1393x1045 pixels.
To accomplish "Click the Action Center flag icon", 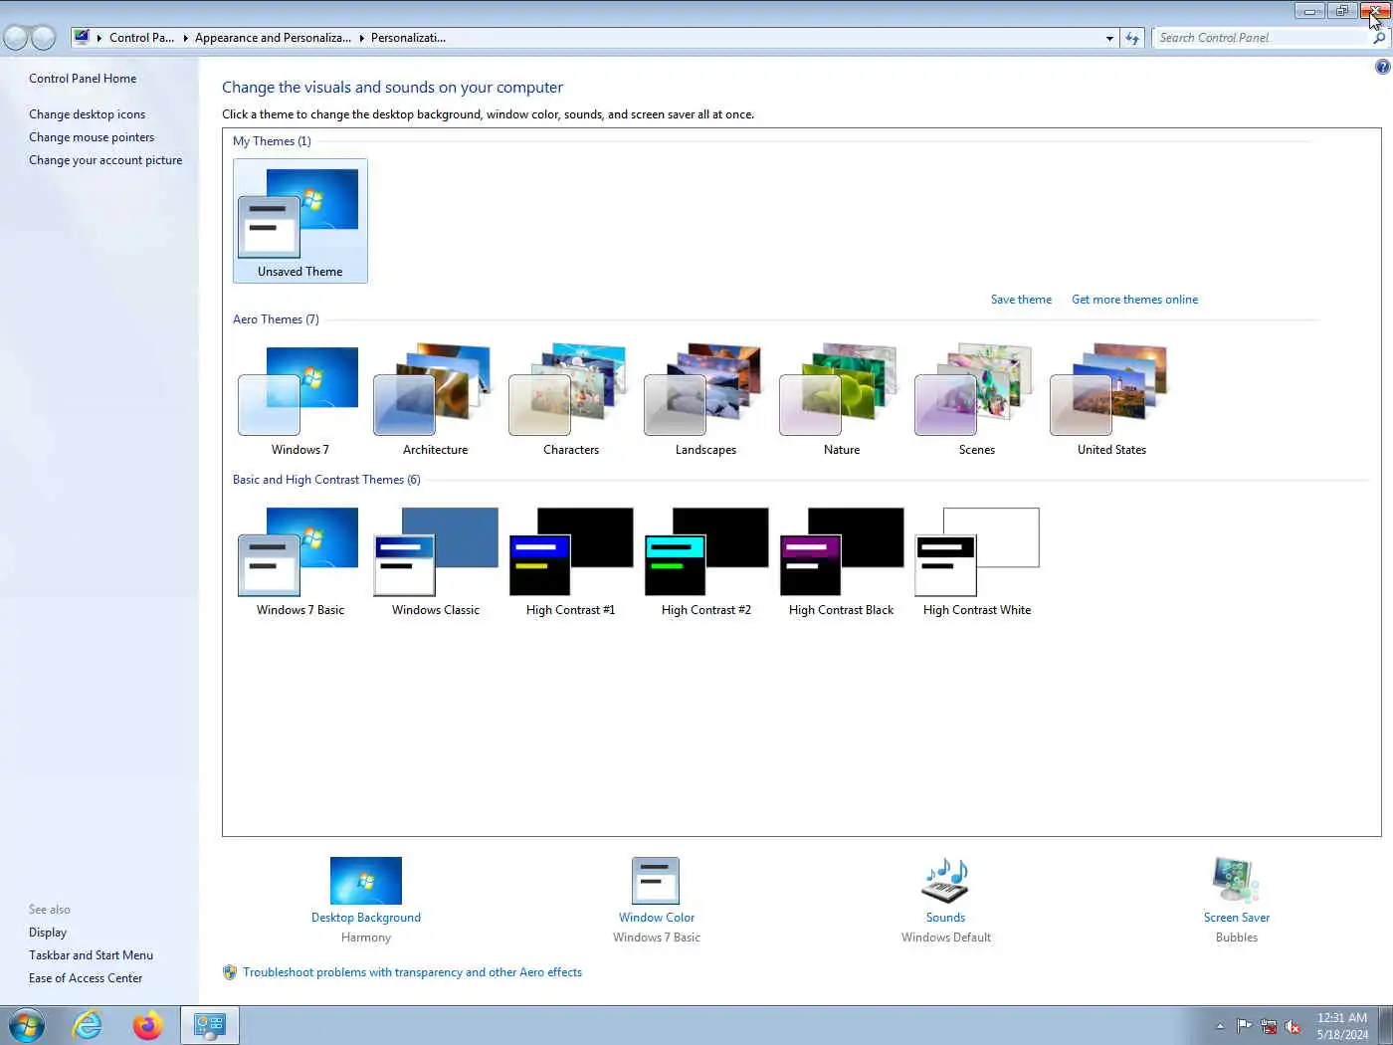I will pos(1244,1026).
